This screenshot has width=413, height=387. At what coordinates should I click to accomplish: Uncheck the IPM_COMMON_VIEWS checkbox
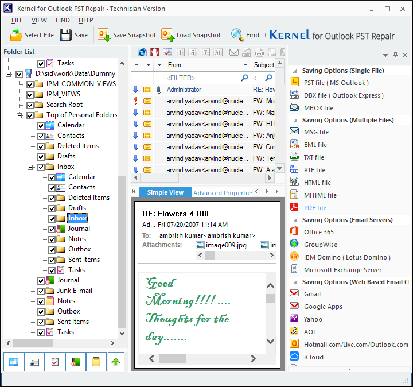click(x=30, y=84)
